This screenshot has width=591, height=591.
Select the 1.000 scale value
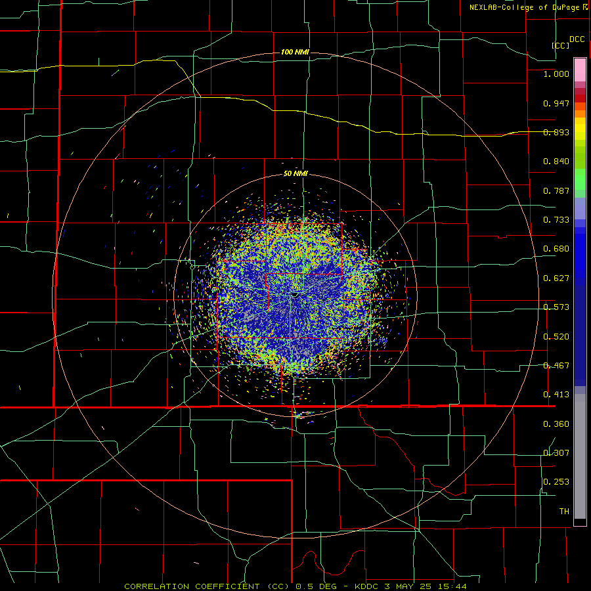tap(556, 74)
